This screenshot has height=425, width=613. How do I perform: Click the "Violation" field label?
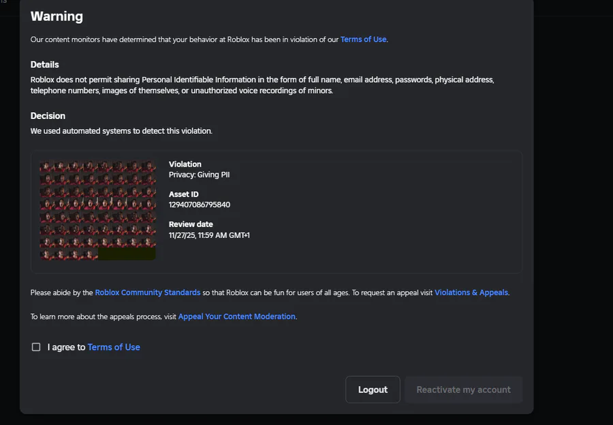pos(185,164)
